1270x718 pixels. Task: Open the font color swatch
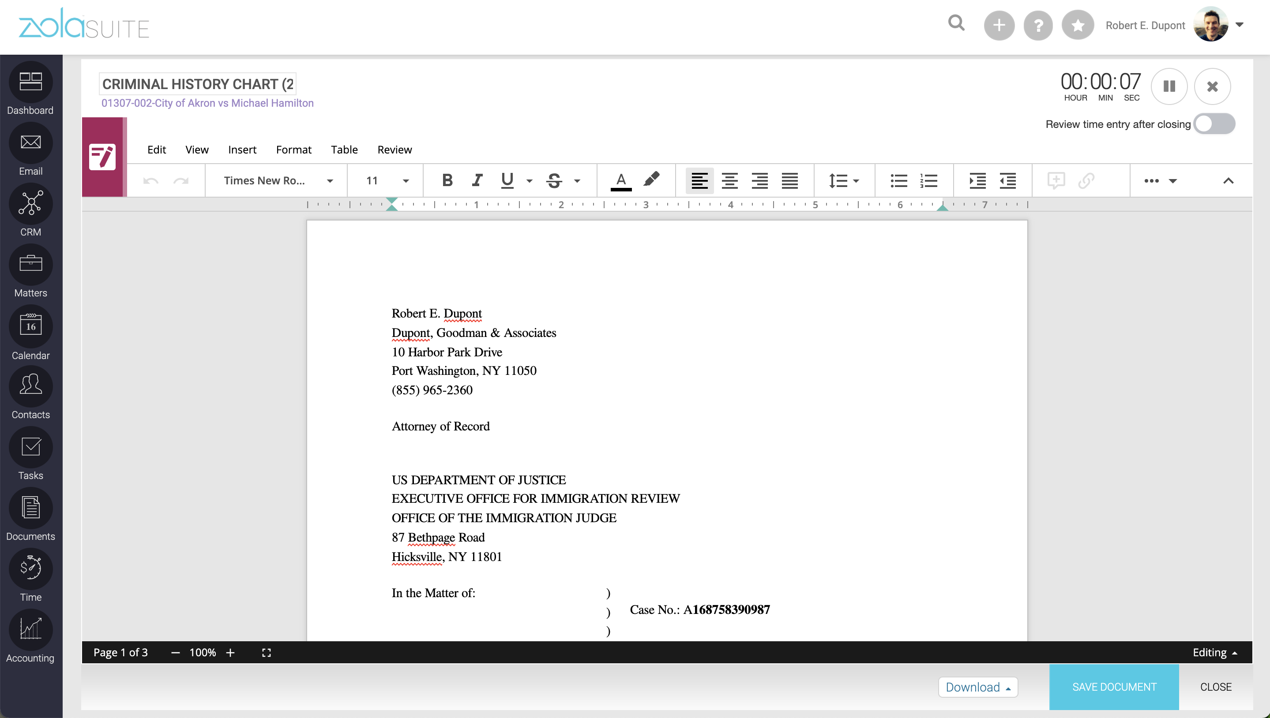point(621,180)
